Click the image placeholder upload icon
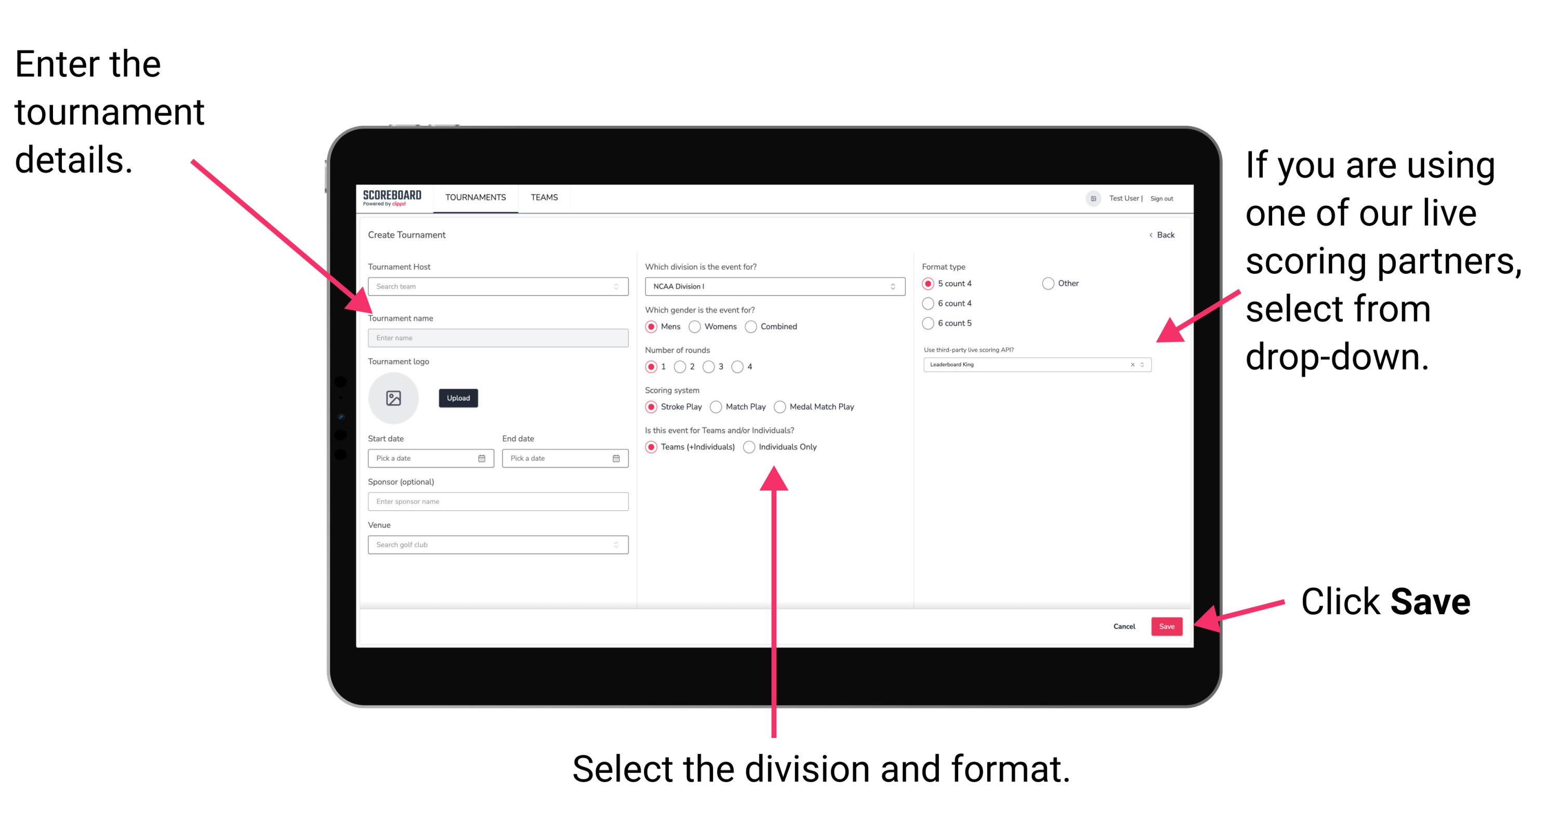The image size is (1548, 833). (x=394, y=397)
